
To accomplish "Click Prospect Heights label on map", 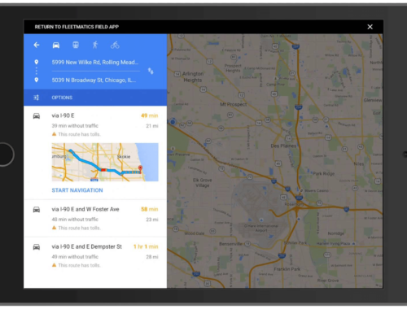I will tap(233, 68).
